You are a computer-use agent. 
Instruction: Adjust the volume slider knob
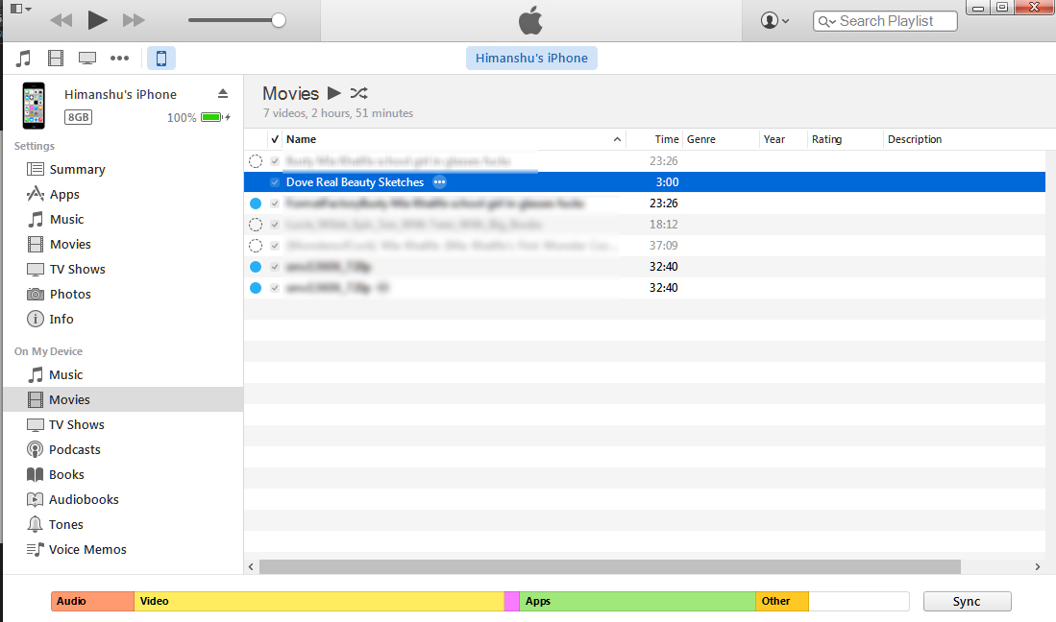point(278,20)
